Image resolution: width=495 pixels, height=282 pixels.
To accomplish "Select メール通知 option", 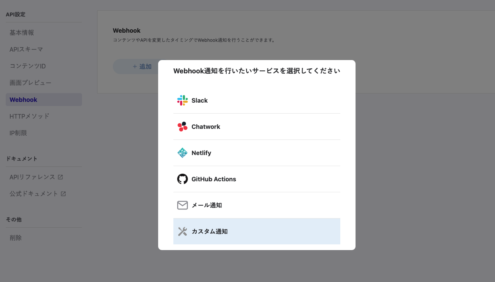I will click(x=257, y=205).
